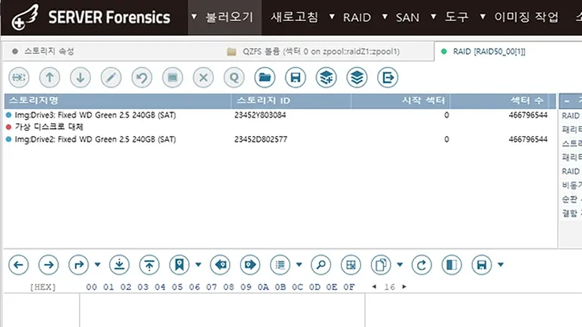Click the pencil edit icon
582x327 pixels.
click(111, 78)
